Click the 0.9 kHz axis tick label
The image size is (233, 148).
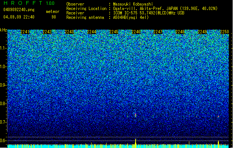pos(3,85)
